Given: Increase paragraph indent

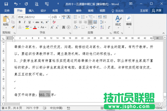Looking at the screenshot, I should click(105, 17).
